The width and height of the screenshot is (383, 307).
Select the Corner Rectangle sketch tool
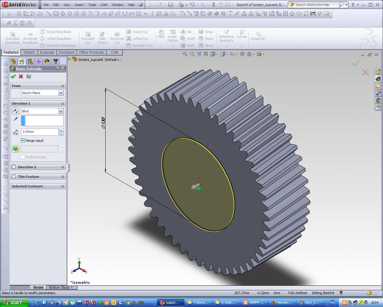click(56, 13)
